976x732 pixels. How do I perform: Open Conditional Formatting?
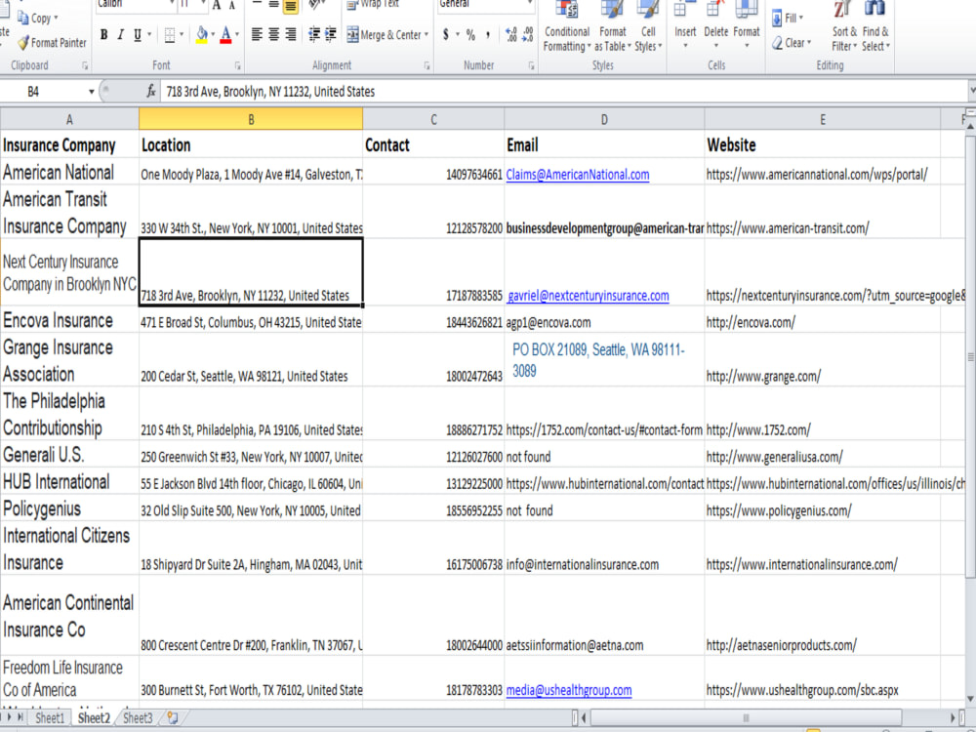pyautogui.click(x=566, y=26)
